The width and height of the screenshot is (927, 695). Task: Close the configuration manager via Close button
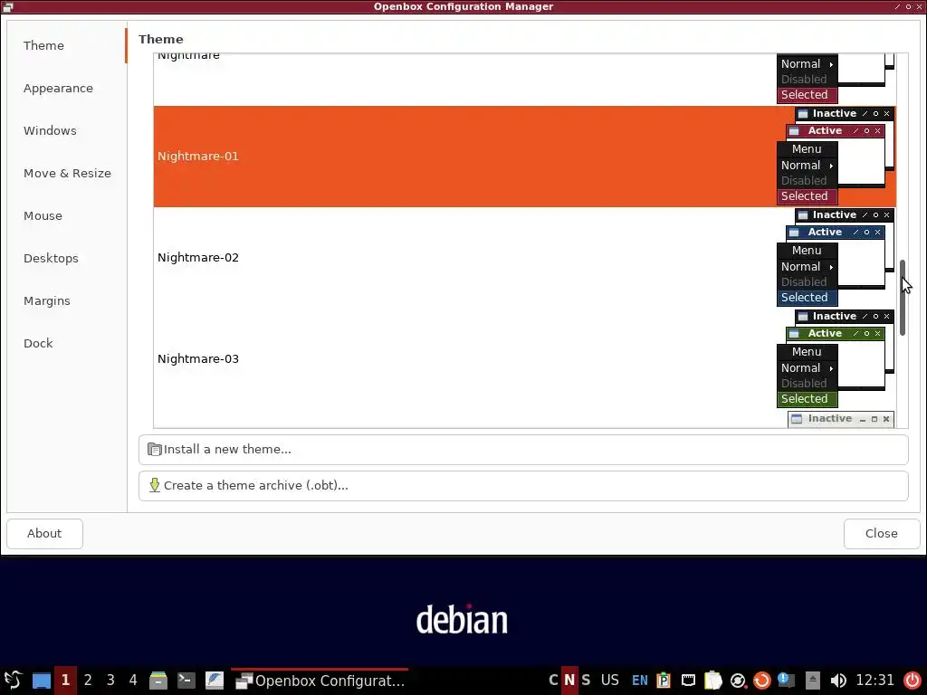[882, 534]
